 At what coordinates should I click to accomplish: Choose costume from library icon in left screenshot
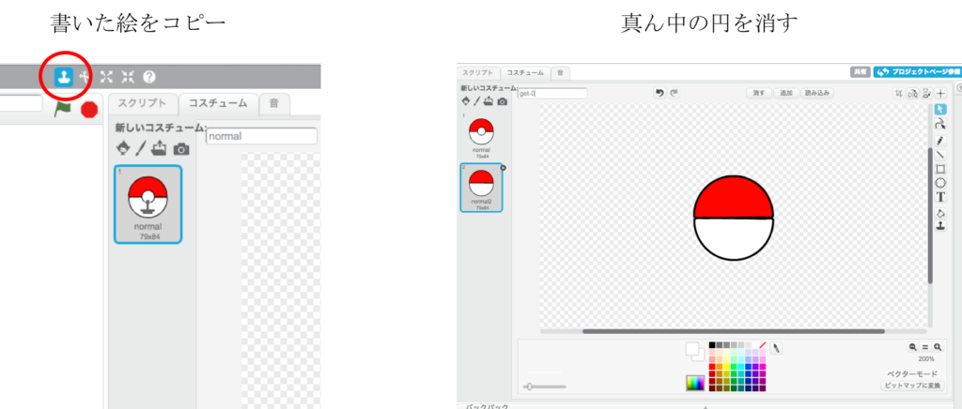point(124,148)
